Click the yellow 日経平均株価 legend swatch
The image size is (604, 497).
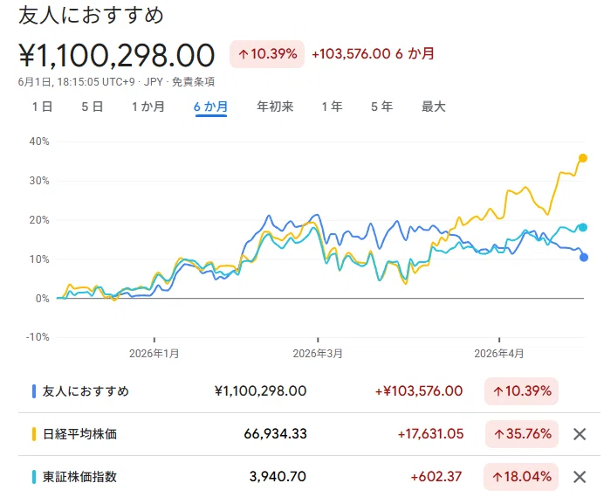(34, 434)
